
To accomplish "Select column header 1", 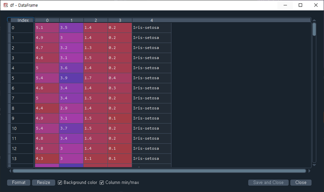I will [x=71, y=20].
